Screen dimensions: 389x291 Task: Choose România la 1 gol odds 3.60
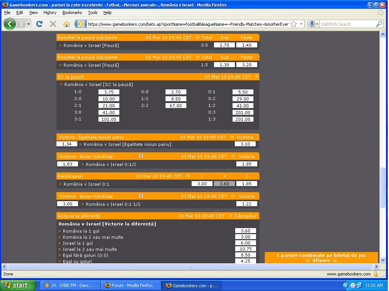(245, 231)
